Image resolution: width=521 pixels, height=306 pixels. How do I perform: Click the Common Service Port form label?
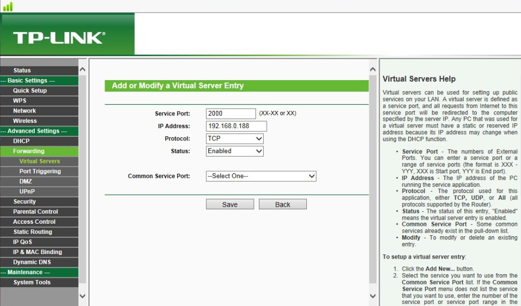tap(159, 176)
